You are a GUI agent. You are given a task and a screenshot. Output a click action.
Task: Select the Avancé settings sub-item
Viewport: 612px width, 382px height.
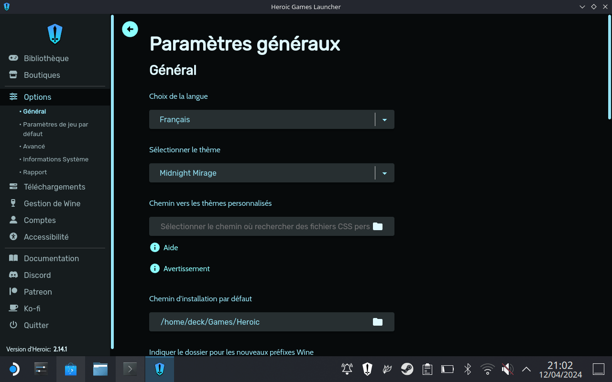coord(34,147)
